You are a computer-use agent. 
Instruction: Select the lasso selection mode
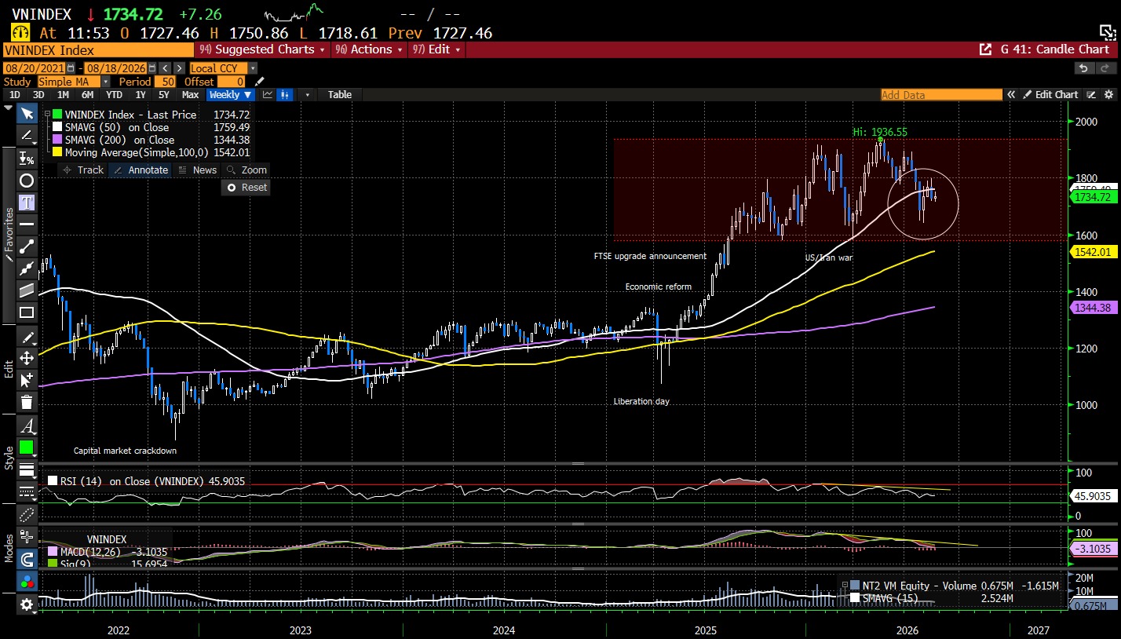(27, 515)
